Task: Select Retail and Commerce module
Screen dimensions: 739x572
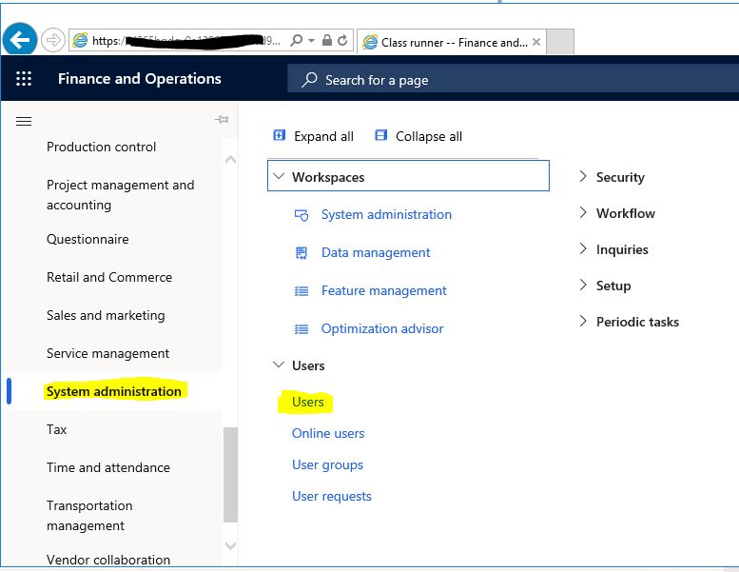Action: tap(109, 277)
